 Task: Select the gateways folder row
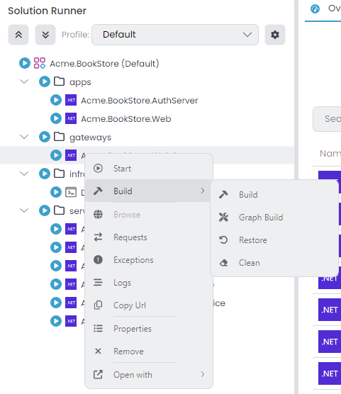click(147, 137)
